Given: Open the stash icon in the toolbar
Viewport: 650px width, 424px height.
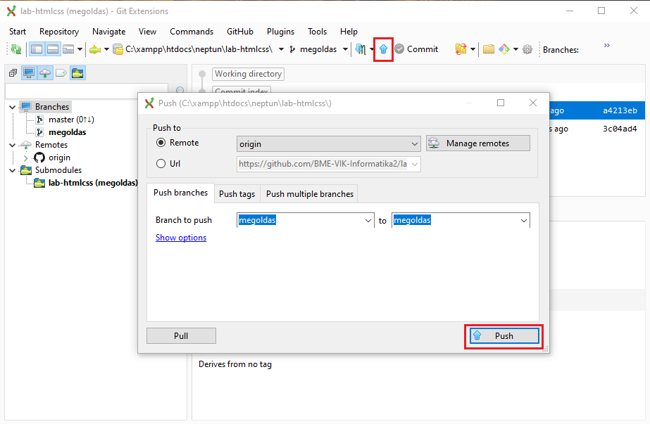Looking at the screenshot, I should (461, 49).
